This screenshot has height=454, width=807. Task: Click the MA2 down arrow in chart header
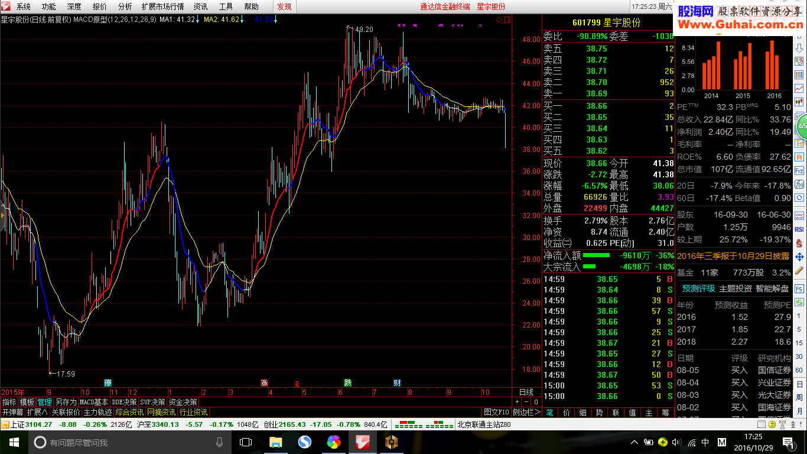(242, 20)
